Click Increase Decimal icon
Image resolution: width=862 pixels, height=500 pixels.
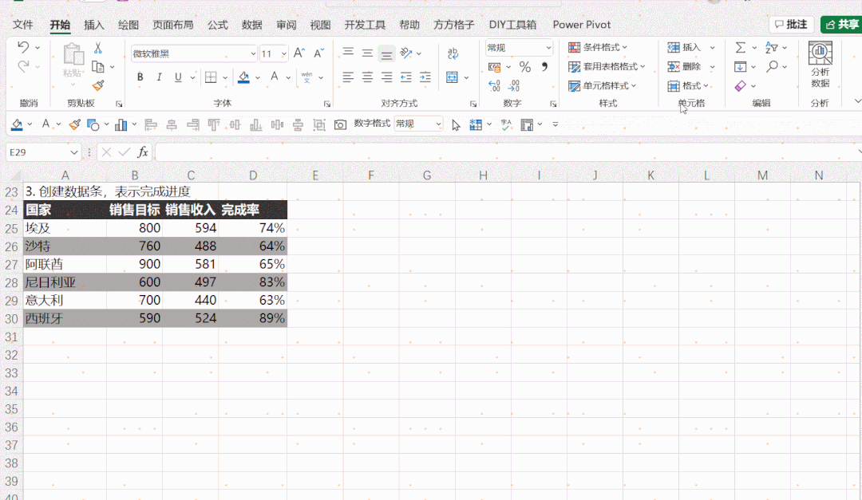point(494,85)
